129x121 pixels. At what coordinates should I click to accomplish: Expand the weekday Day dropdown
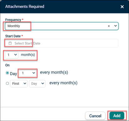pos(37,84)
